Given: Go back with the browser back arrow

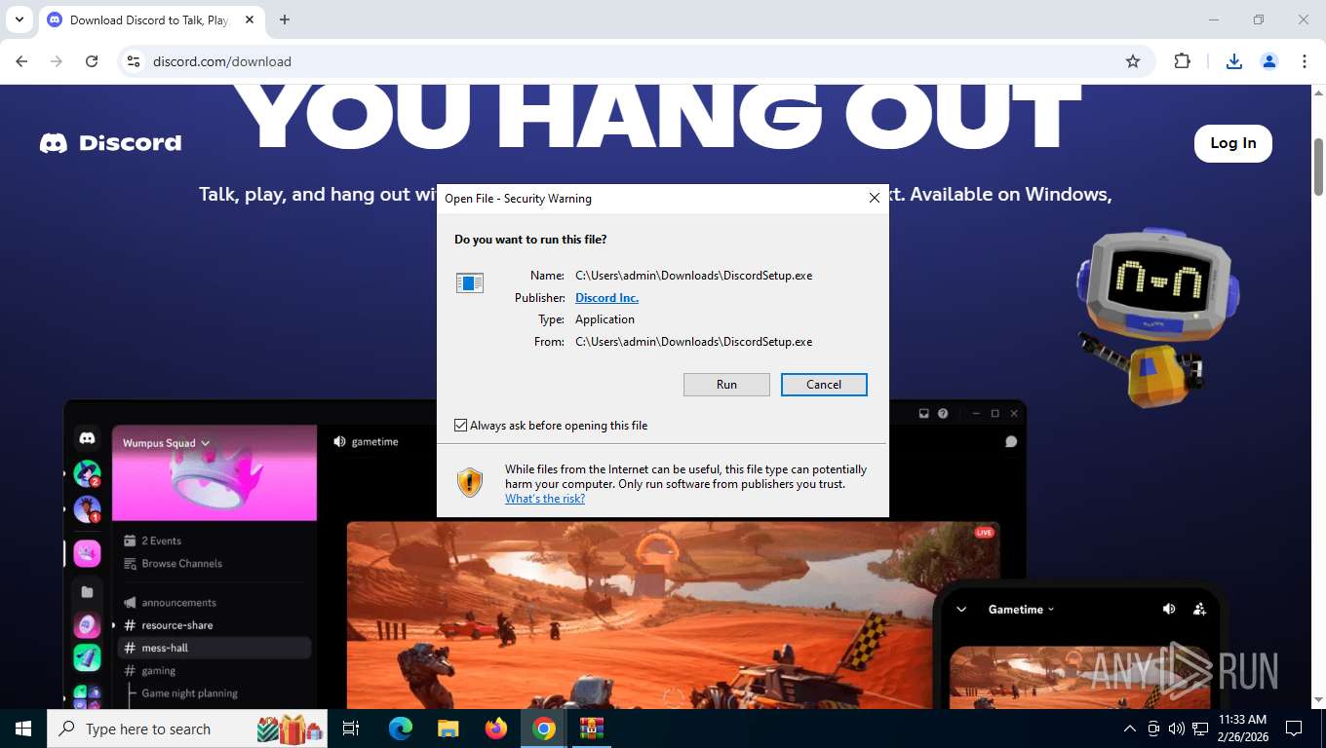Looking at the screenshot, I should [21, 61].
